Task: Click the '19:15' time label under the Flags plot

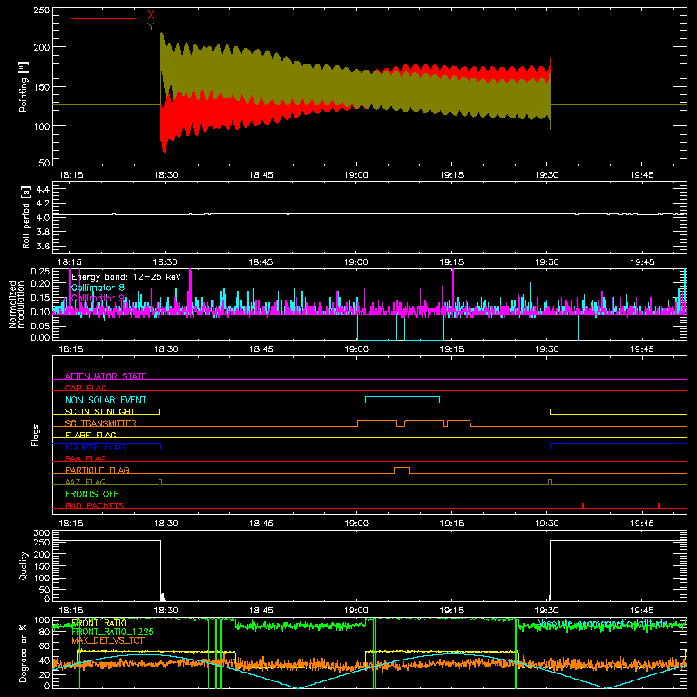Action: (x=451, y=524)
